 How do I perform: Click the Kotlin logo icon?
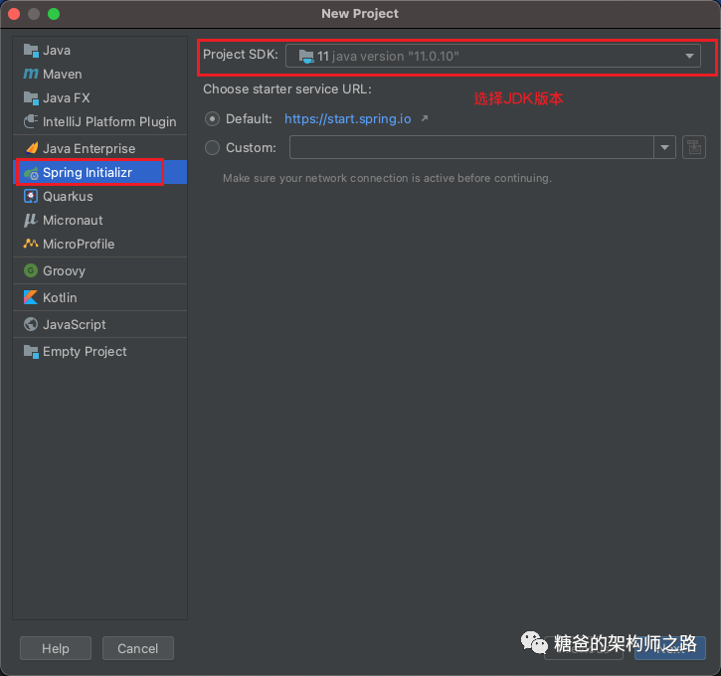click(31, 297)
